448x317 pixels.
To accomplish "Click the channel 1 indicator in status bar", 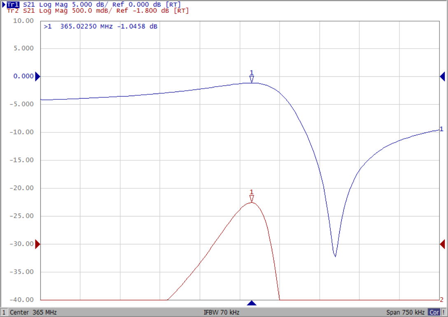I will [x=4, y=312].
